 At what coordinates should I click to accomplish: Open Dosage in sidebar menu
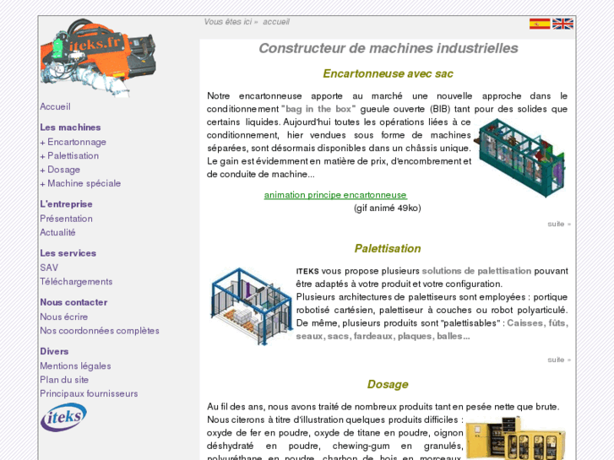coord(63,170)
